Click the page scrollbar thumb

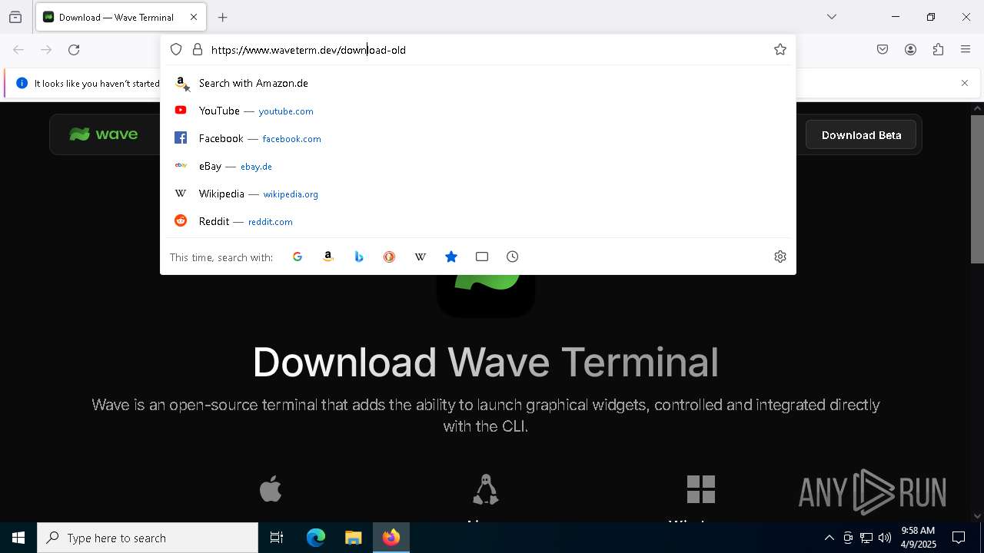coord(977,190)
